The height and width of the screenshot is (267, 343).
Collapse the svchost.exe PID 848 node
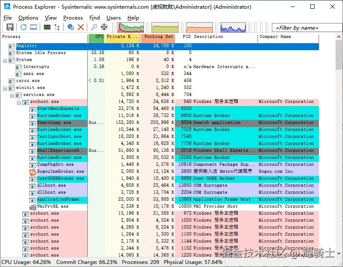[x=19, y=103]
